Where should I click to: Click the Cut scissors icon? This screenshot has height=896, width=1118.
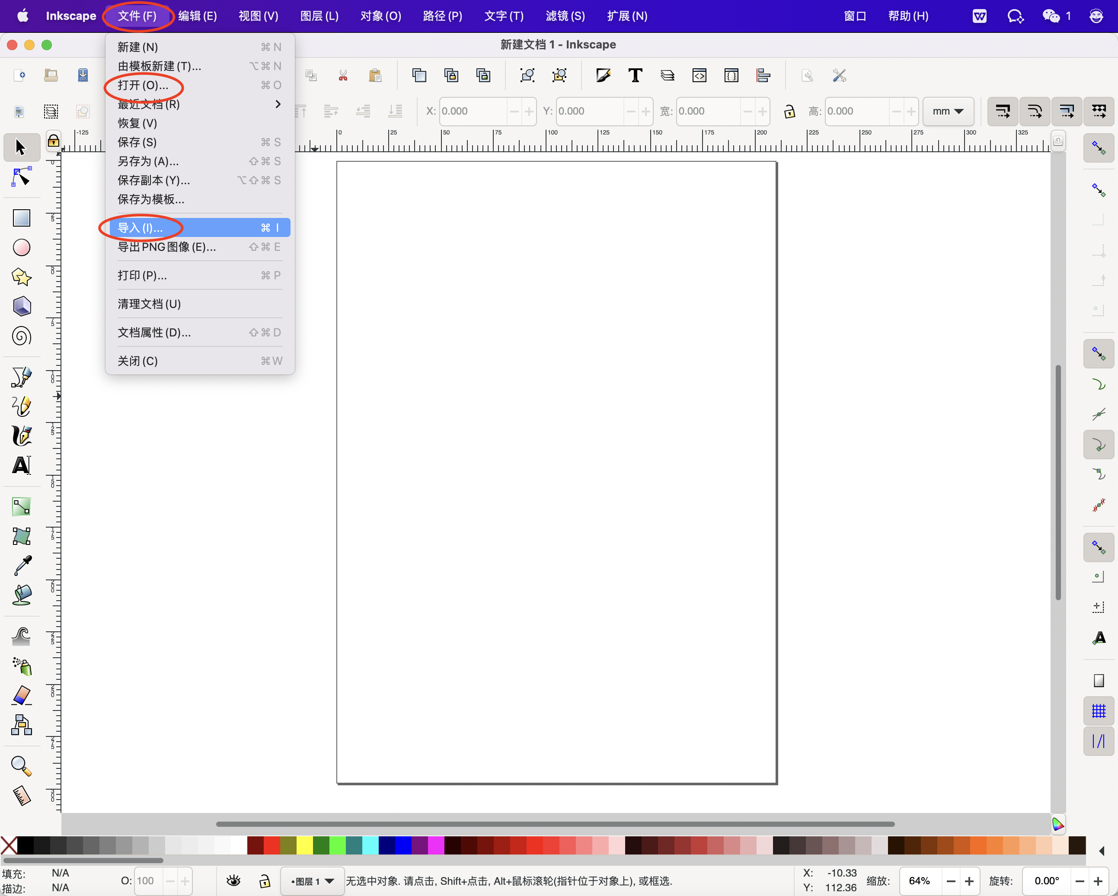[x=343, y=76]
